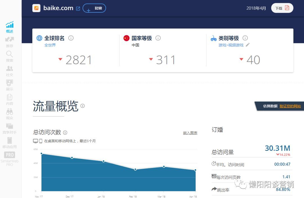The image size is (304, 198).
Task: Select the Mar '18 chart data point
Action: coord(164,166)
